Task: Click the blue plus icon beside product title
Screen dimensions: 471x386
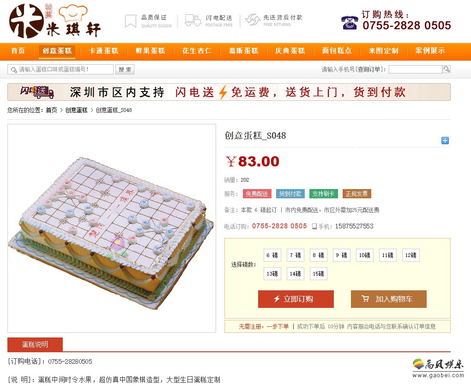Action: click(x=445, y=141)
